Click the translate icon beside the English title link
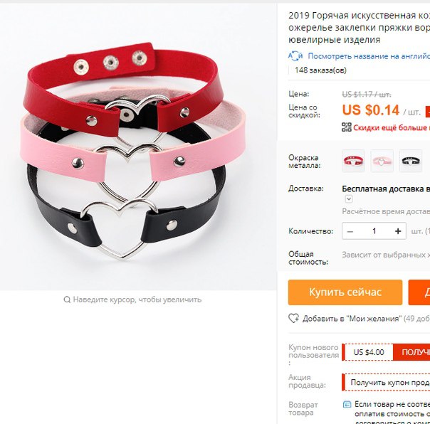Screen dimensions: 430x424 (295, 56)
